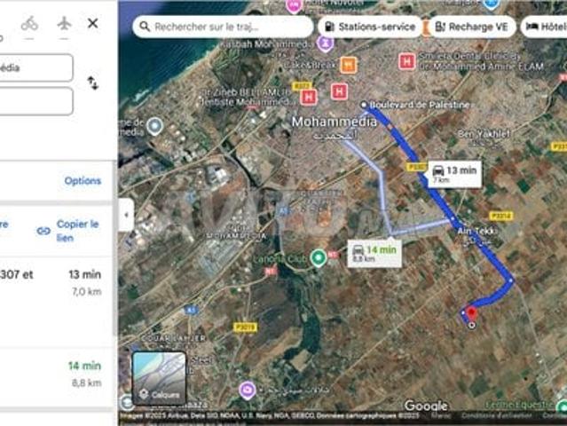Click the 14 min 8,8 km map label
The width and height of the screenshot is (567, 426).
click(374, 254)
